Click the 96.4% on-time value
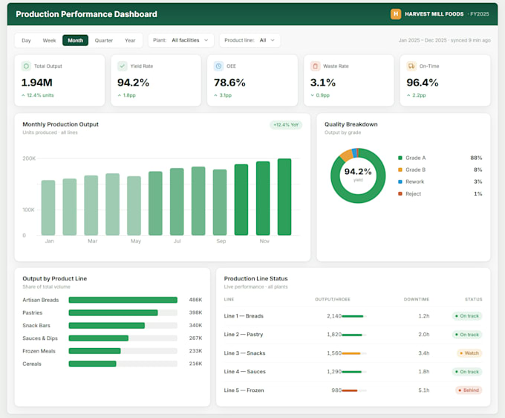The width and height of the screenshot is (505, 418). point(423,83)
